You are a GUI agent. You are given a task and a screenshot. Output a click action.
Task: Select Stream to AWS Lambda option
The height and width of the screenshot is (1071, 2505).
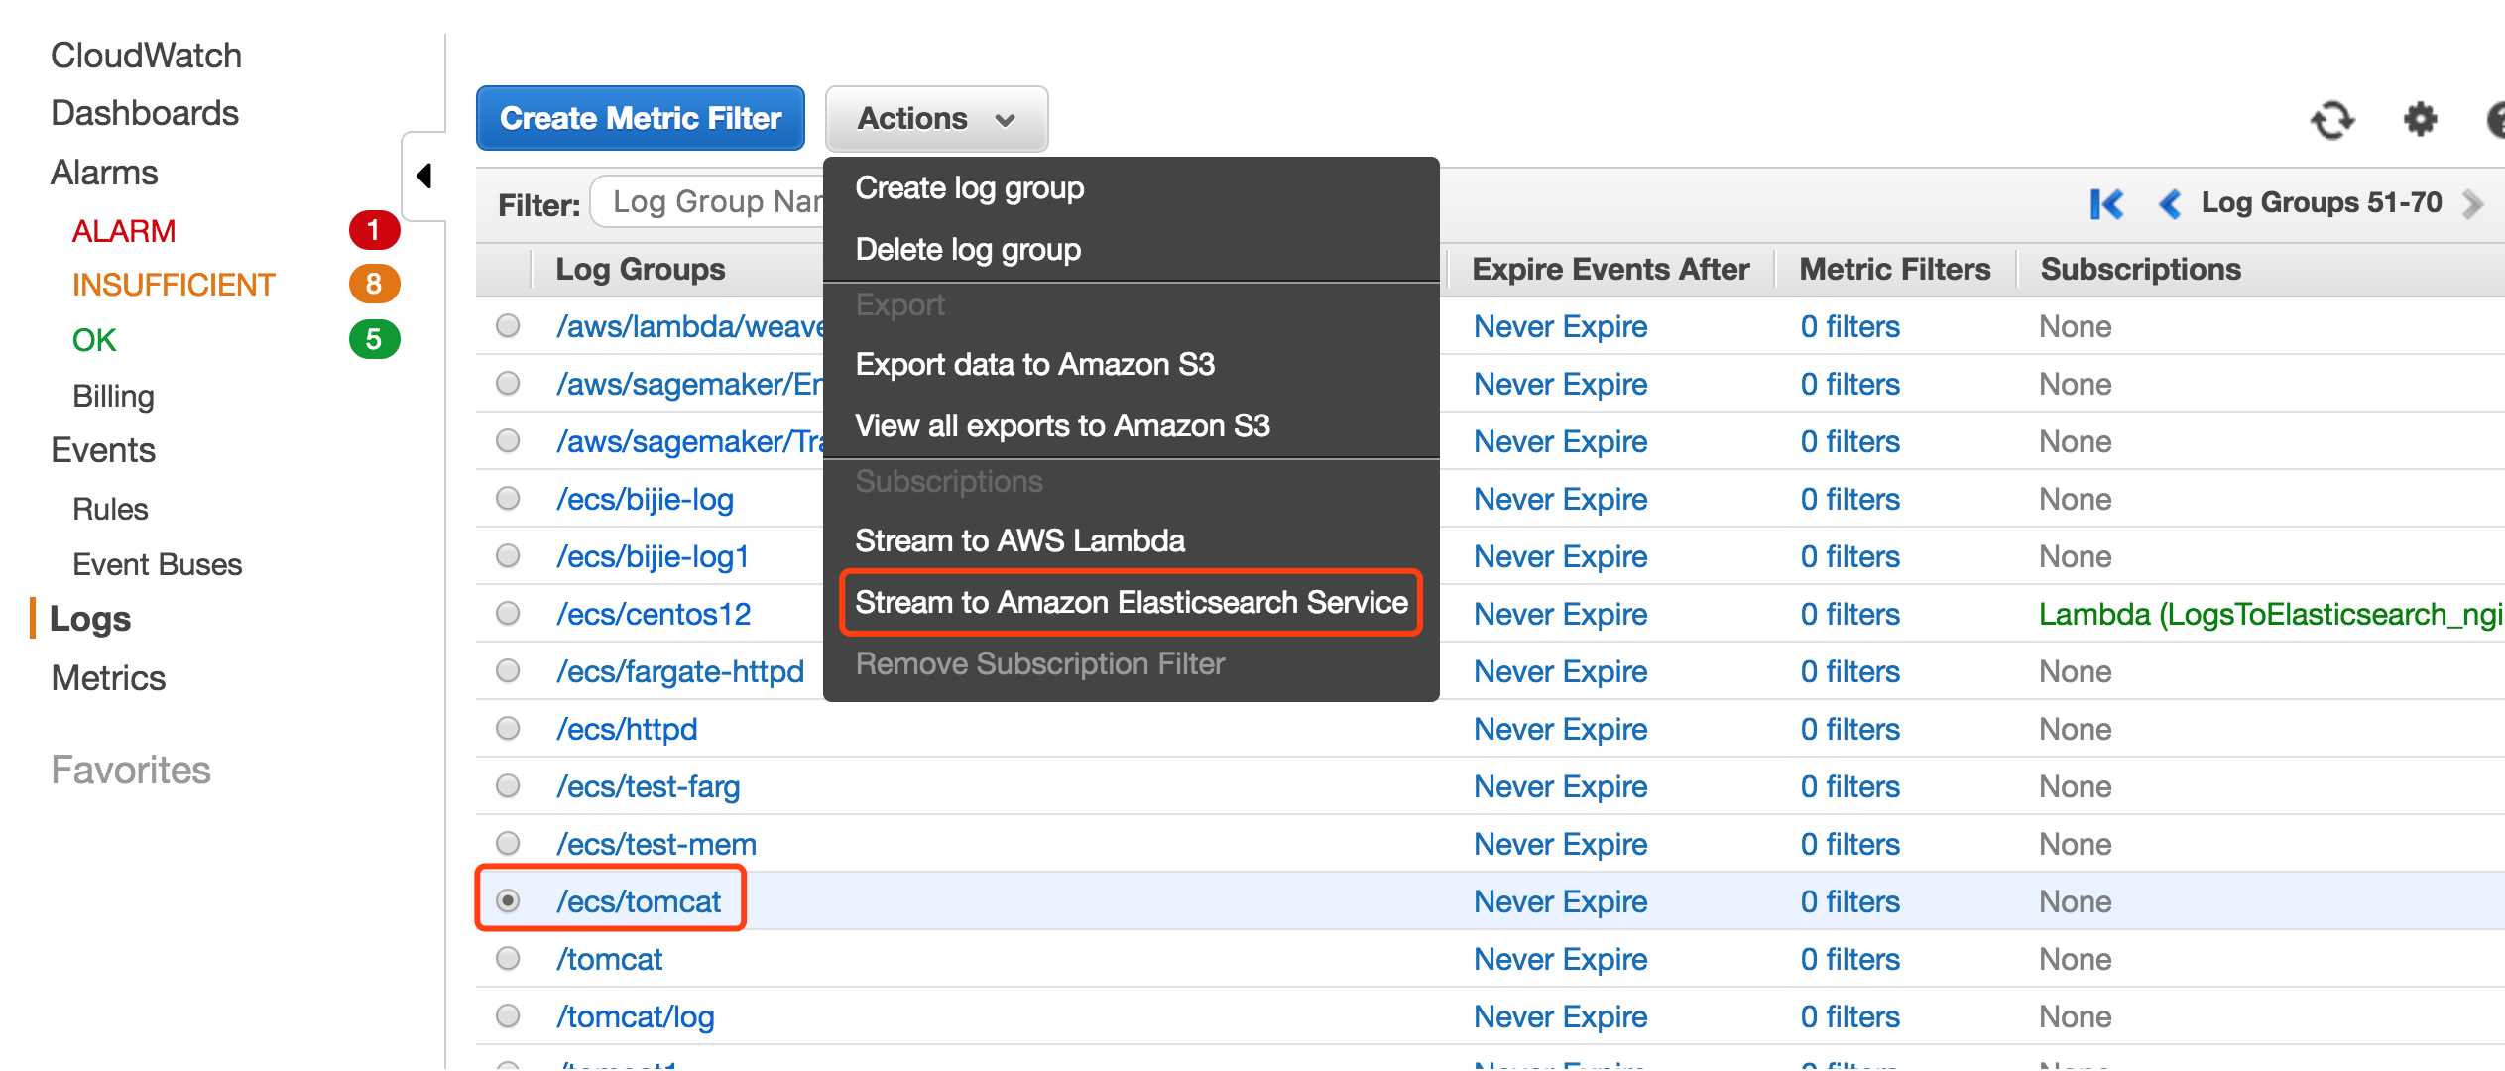(x=1019, y=541)
